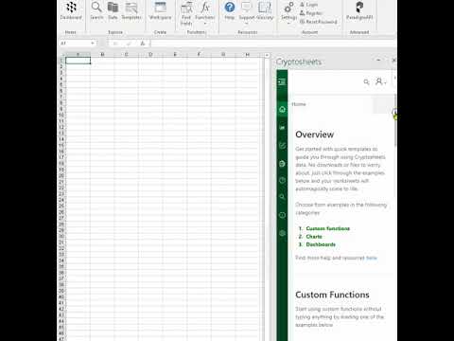
Task: Select column H header
Action: click(247, 54)
